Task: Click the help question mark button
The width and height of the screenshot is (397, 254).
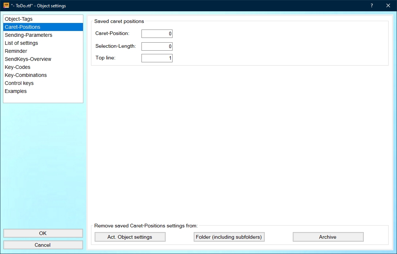Action: [x=371, y=5]
